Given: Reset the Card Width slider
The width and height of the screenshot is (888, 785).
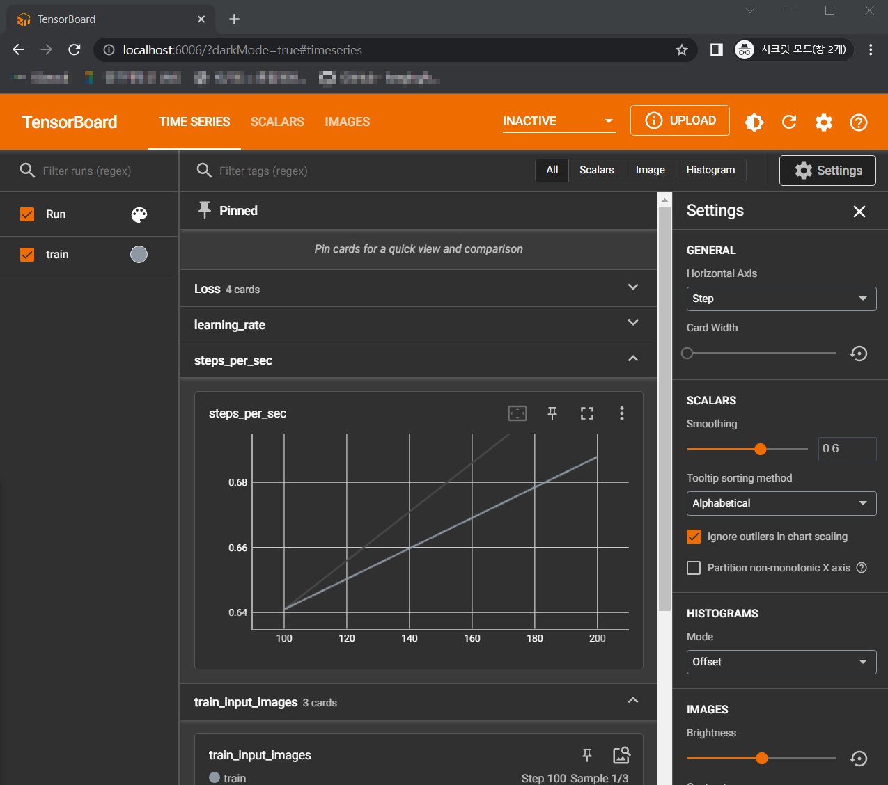Looking at the screenshot, I should [x=859, y=354].
